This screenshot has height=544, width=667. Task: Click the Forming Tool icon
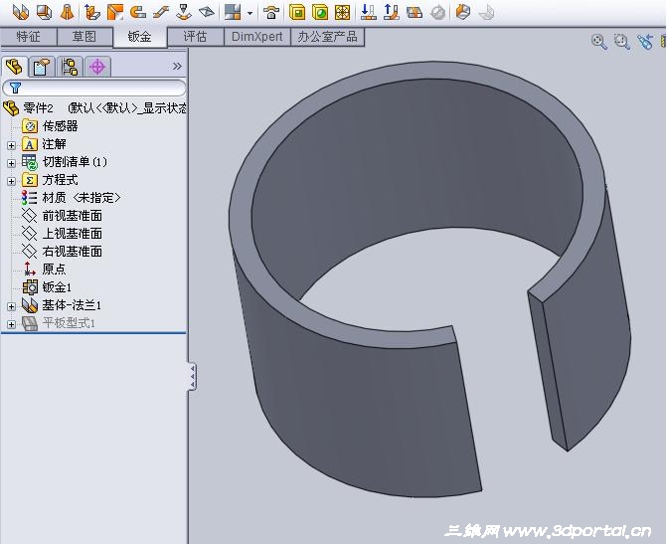[271, 12]
